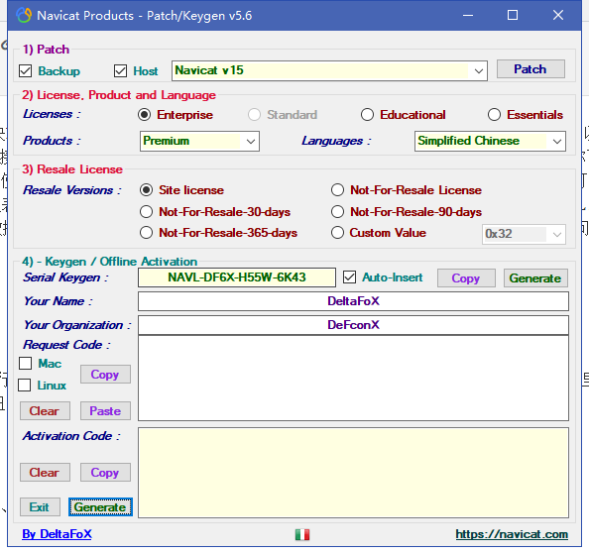The width and height of the screenshot is (589, 554).
Task: Close the Patch/Keygen window
Action: coord(558,16)
